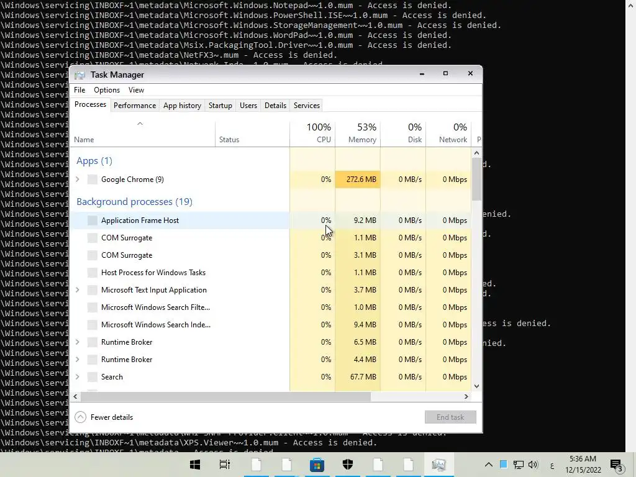The width and height of the screenshot is (636, 477).
Task: Sort by the Memory column header
Action: click(x=358, y=134)
